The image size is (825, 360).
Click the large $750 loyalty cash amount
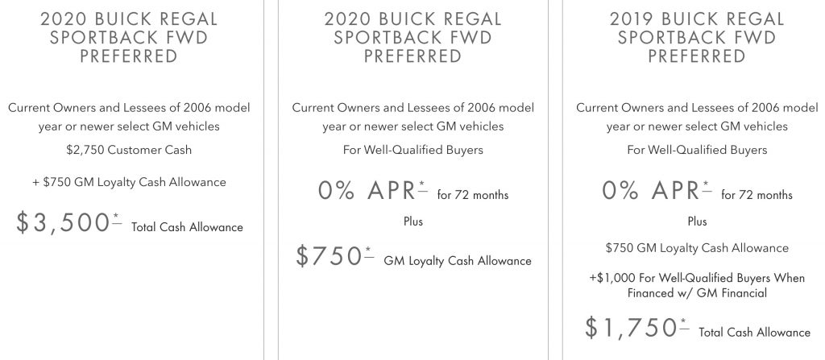[x=329, y=256]
